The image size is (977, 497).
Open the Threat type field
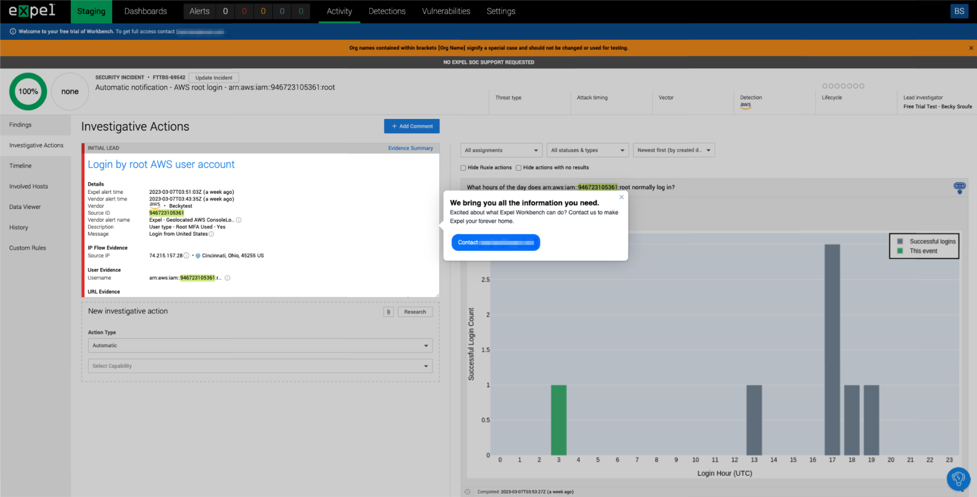530,102
